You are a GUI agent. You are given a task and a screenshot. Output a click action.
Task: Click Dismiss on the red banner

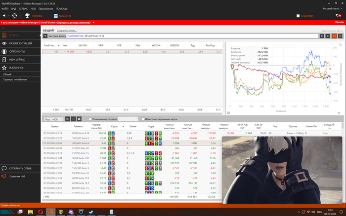tap(340, 22)
